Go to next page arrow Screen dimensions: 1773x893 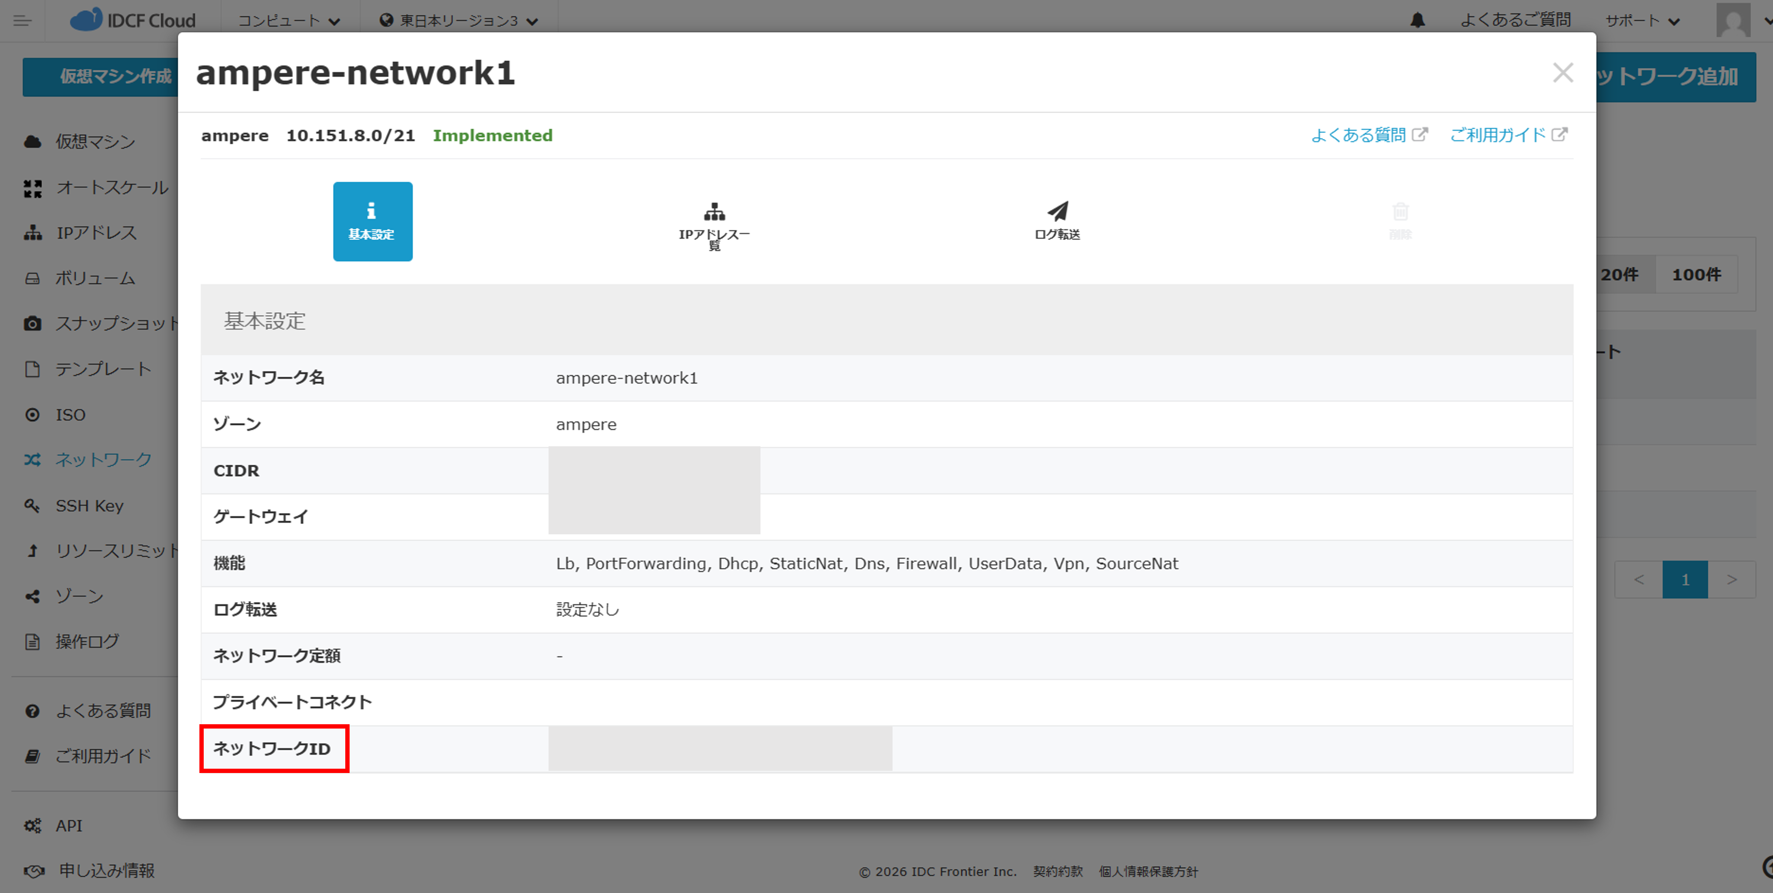click(1731, 580)
